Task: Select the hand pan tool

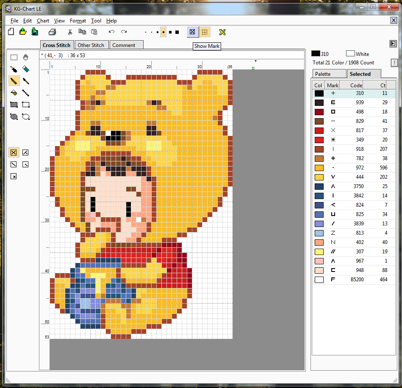Action: [26, 57]
